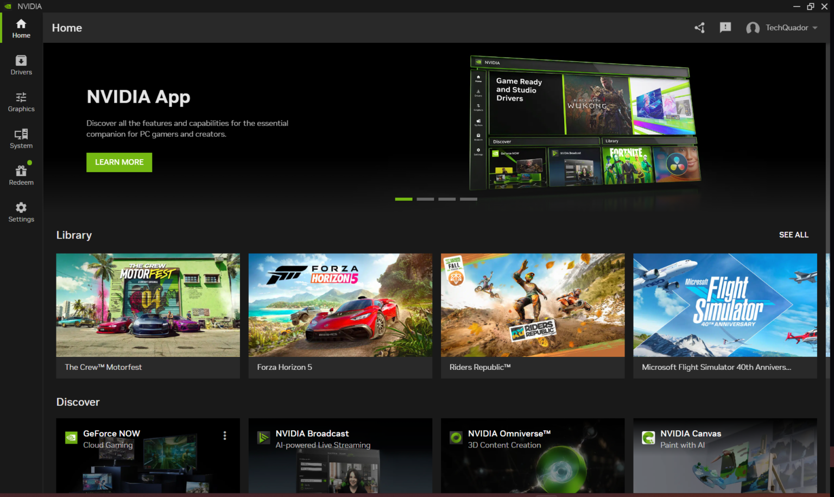Click 'GeForce NOW' card title
834x497 pixels.
click(x=111, y=433)
